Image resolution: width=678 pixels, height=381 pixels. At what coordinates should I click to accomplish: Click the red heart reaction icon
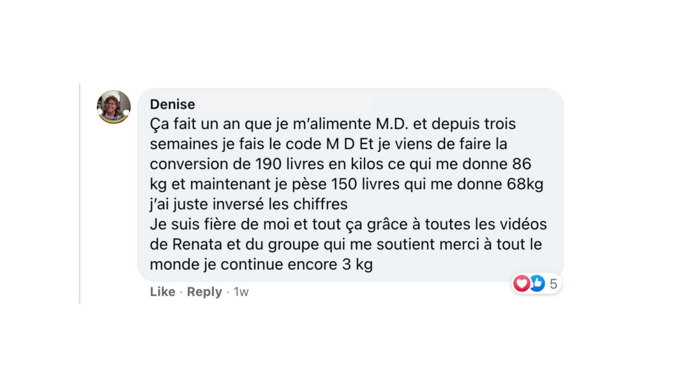pos(521,284)
